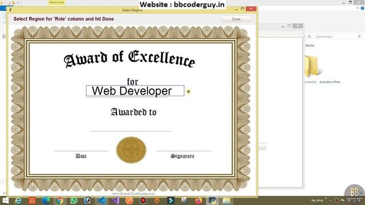Switch to File Explorer in the taskbar

pyautogui.click(x=226, y=200)
